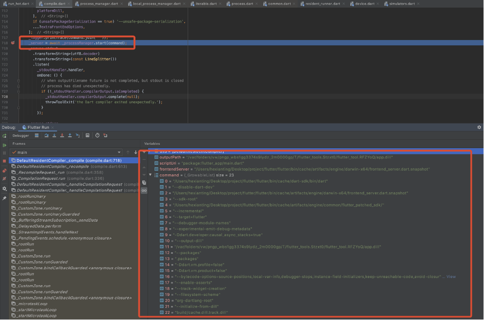Open the main thread dropdown
484x320 pixels.
[66, 152]
